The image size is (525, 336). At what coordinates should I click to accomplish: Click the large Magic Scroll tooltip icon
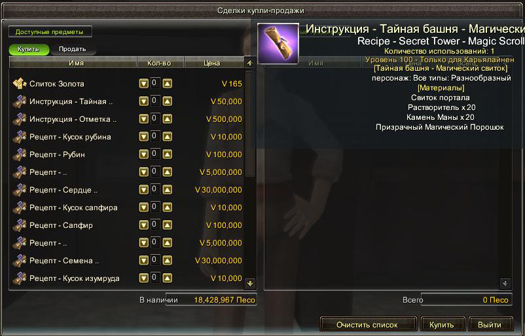point(278,43)
